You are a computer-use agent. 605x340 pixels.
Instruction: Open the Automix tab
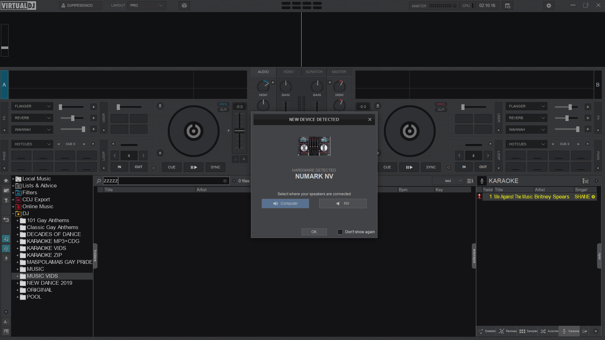click(549, 331)
